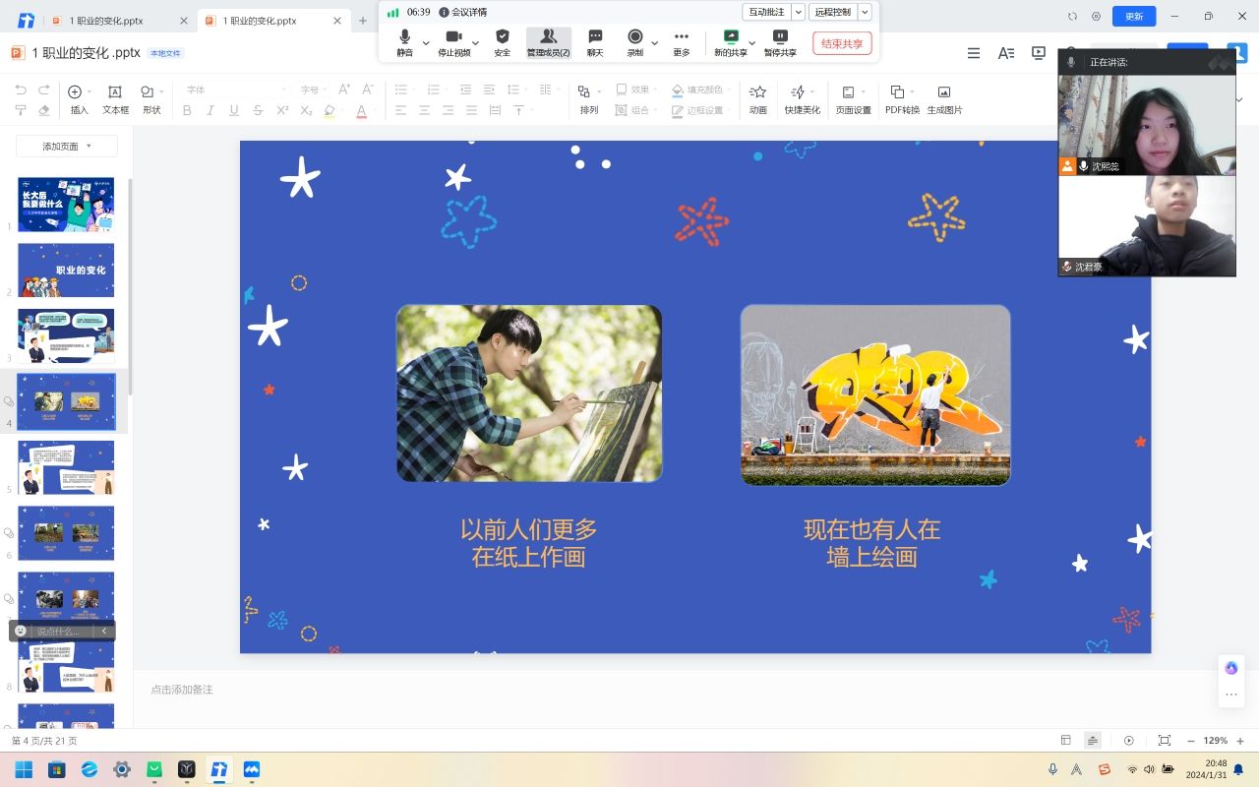Open the 远程控制 dropdown arrow
This screenshot has width=1259, height=787.
pos(865,12)
